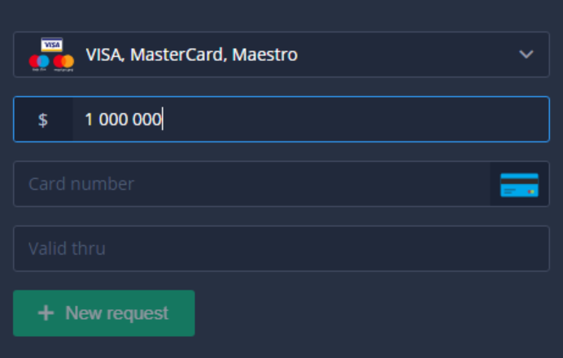Click the MasterCard red-orange circles logo
563x358 pixels.
tap(63, 63)
